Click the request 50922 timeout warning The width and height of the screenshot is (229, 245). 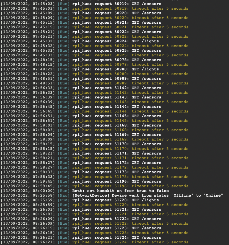coord(130,37)
